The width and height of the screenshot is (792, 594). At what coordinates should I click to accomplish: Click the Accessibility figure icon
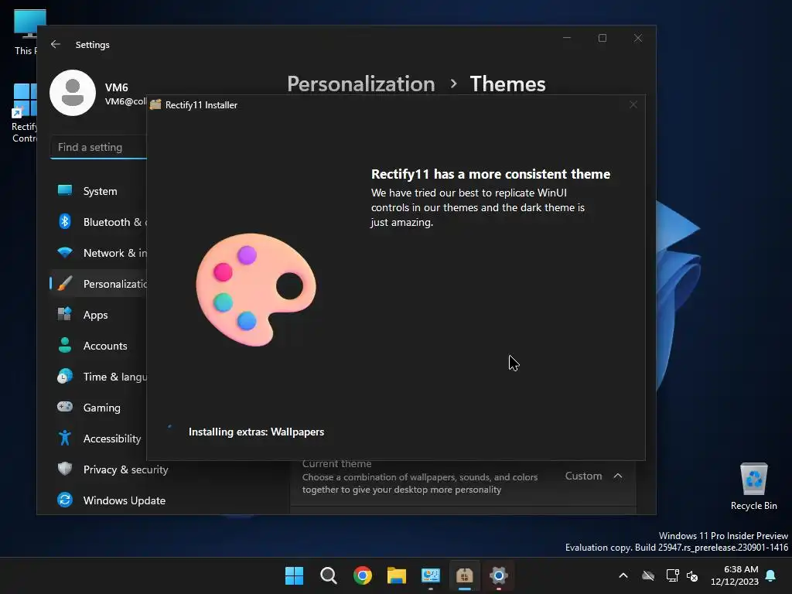(x=65, y=438)
